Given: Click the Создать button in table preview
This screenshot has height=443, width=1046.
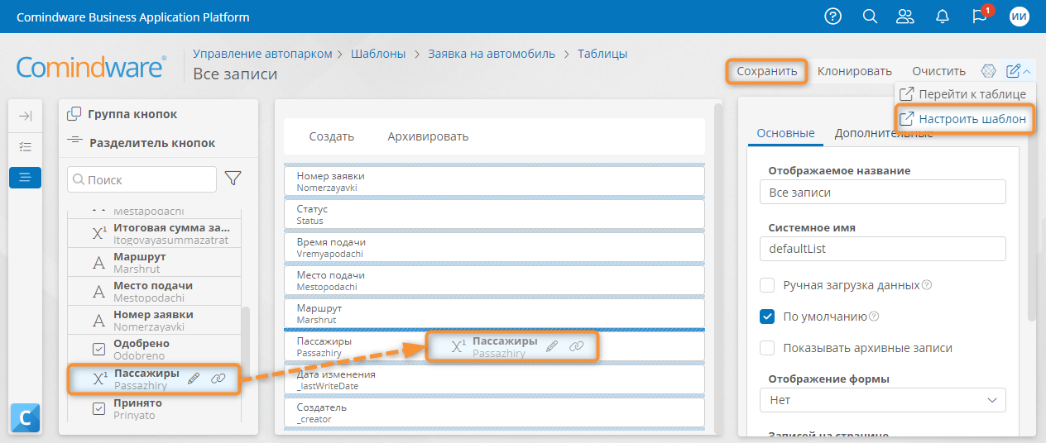Looking at the screenshot, I should [x=331, y=136].
